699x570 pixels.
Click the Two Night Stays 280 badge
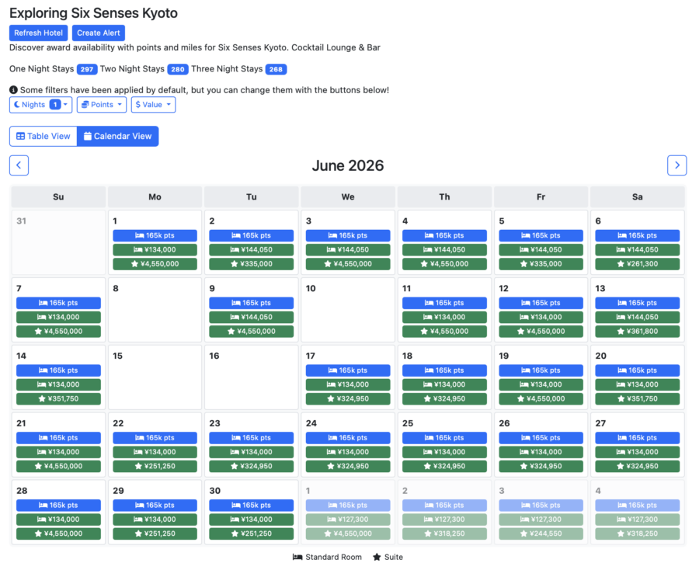pos(177,69)
